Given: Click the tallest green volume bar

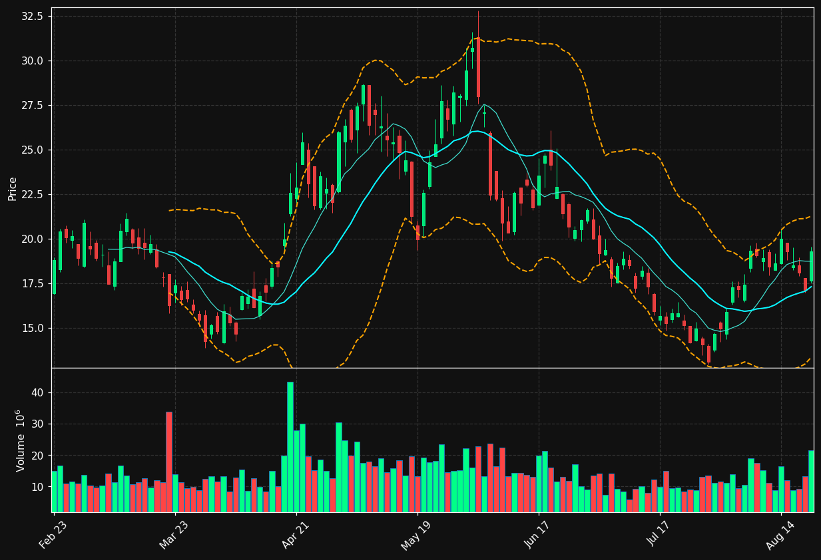Looking at the screenshot, I should coord(290,447).
